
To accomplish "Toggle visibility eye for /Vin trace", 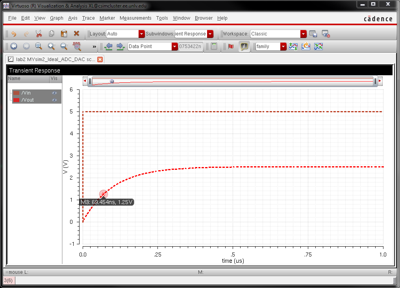I will point(54,93).
